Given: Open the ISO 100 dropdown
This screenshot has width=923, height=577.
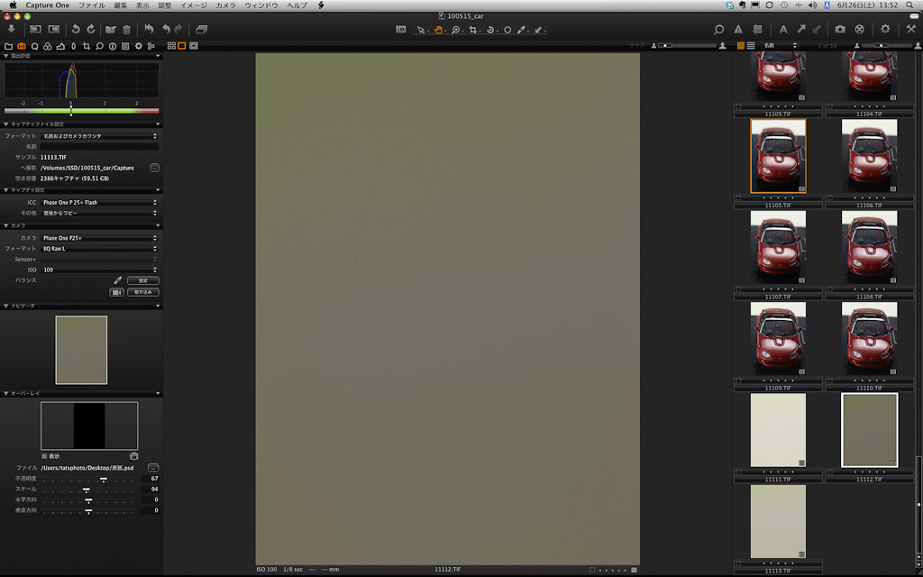Looking at the screenshot, I should coord(99,270).
